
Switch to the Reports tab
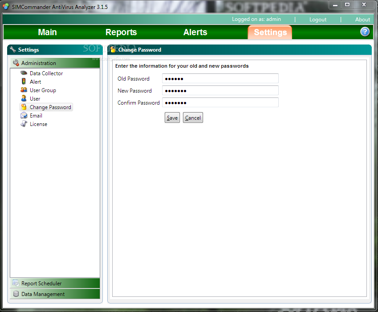point(121,32)
